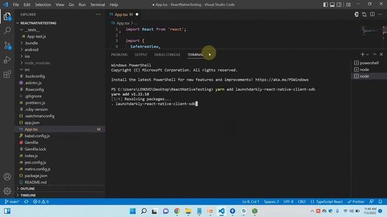This screenshot has width=387, height=217.
Task: Collapse the src folder
Action: pos(27,70)
